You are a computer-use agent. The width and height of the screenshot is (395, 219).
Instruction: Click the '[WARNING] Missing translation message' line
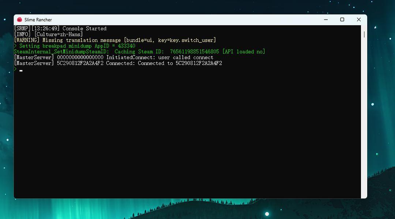[115, 40]
